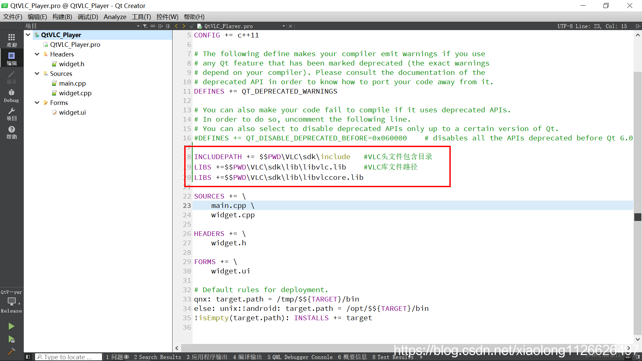Toggle synchronize with editor link icon
Viewport: 642px width, 361px height.
click(153, 26)
